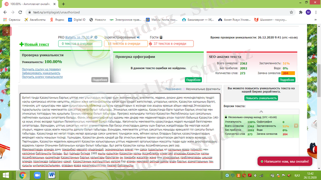Bookmark this page with the star icon

pos(291,12)
